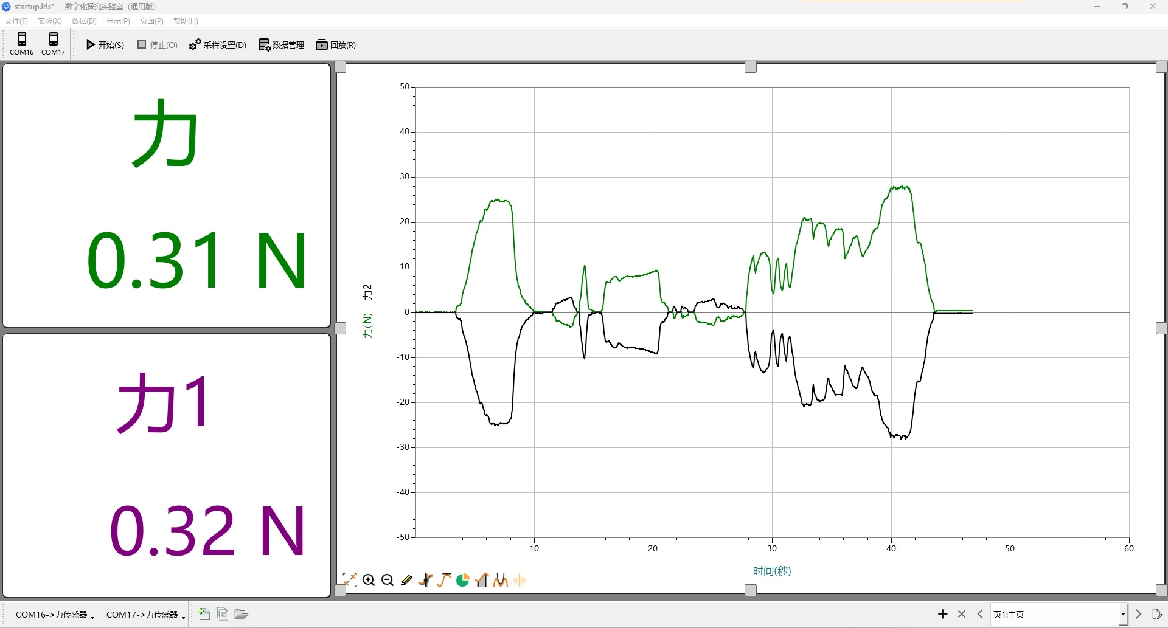Add a new page with the plus button
1168x628 pixels.
click(x=943, y=614)
